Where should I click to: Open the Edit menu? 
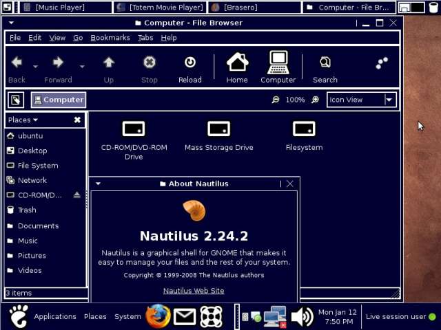click(35, 38)
